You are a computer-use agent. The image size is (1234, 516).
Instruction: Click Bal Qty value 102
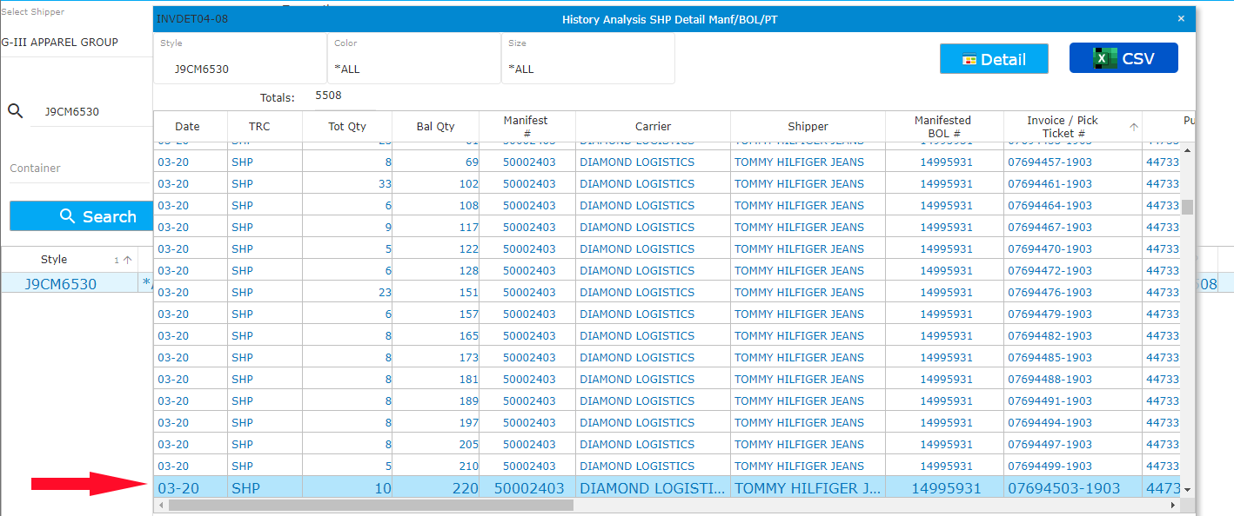(468, 183)
